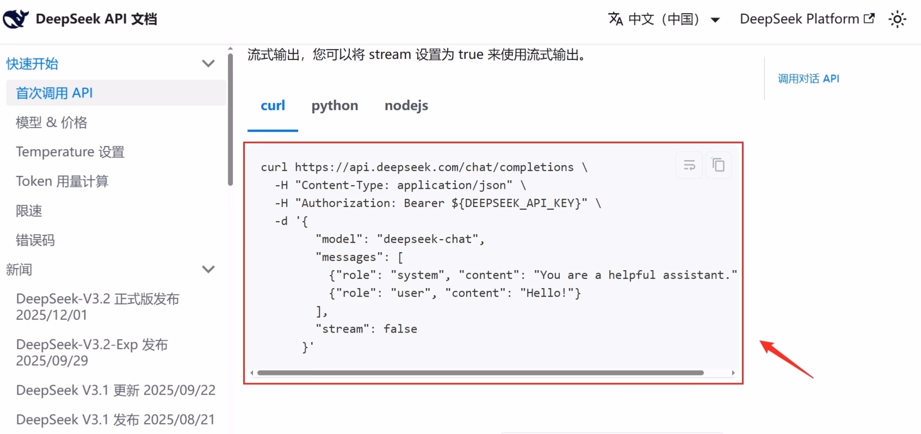Open the 中文（中国）language dropdown

coord(664,19)
